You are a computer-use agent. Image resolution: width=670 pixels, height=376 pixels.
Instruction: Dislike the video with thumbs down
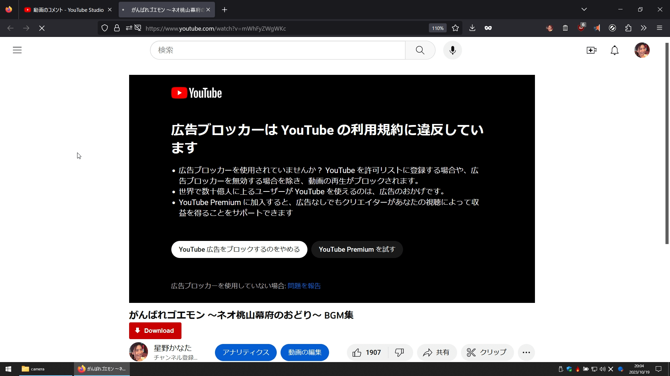[x=399, y=353]
